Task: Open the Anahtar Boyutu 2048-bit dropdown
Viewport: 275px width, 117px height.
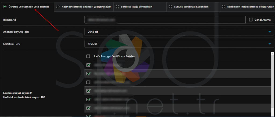Action: pyautogui.click(x=179, y=32)
